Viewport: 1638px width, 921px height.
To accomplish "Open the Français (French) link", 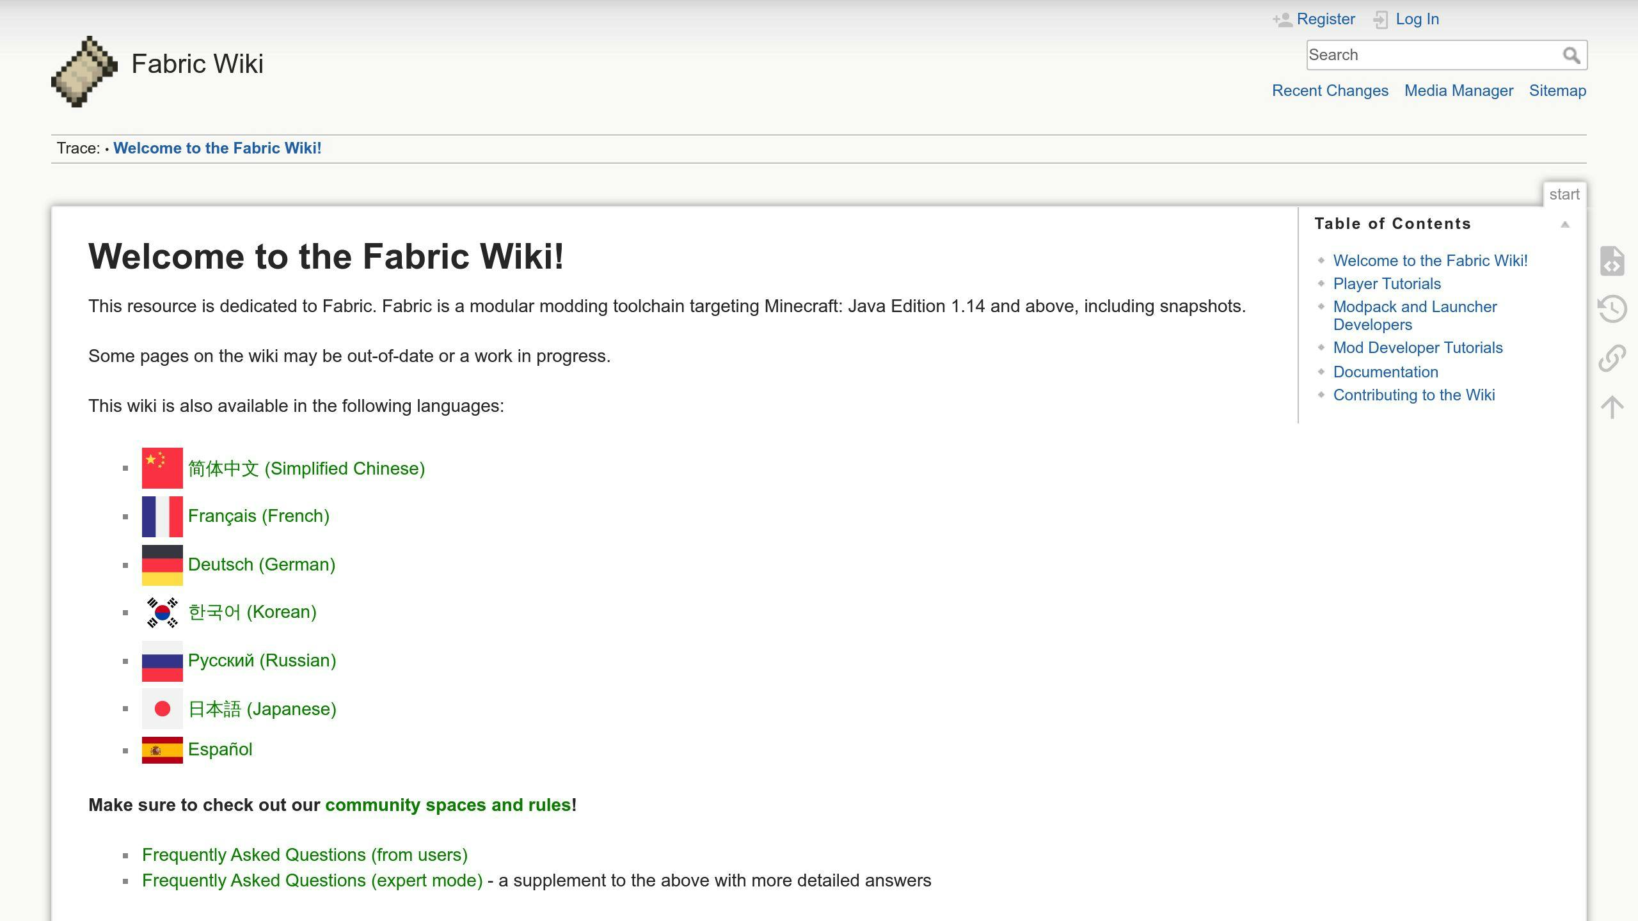I will [258, 516].
